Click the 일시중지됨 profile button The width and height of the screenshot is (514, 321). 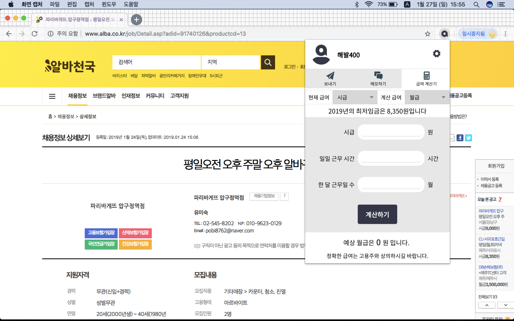coord(478,34)
